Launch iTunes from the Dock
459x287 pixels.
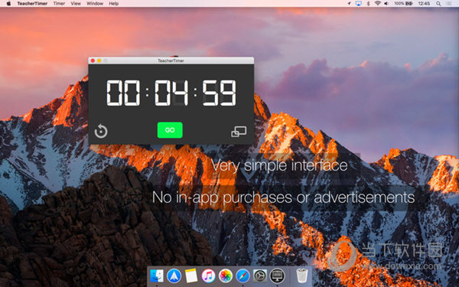click(208, 276)
